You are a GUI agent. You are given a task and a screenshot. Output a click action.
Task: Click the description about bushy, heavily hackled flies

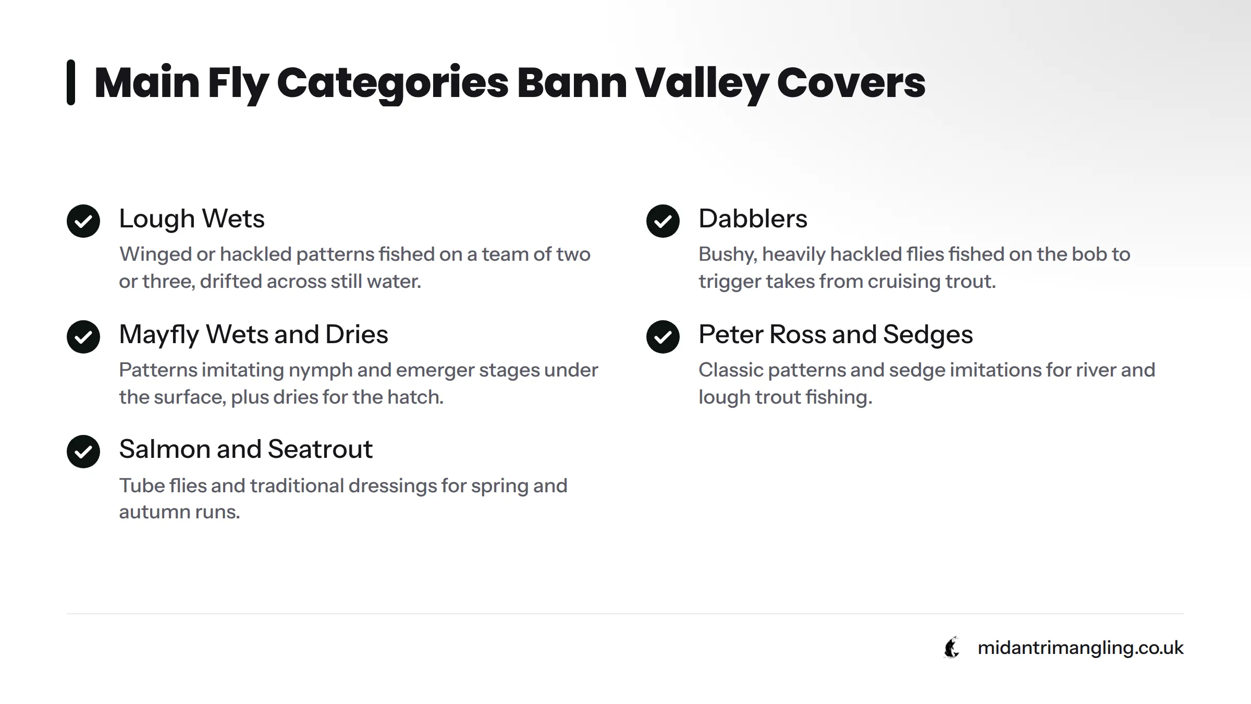914,268
